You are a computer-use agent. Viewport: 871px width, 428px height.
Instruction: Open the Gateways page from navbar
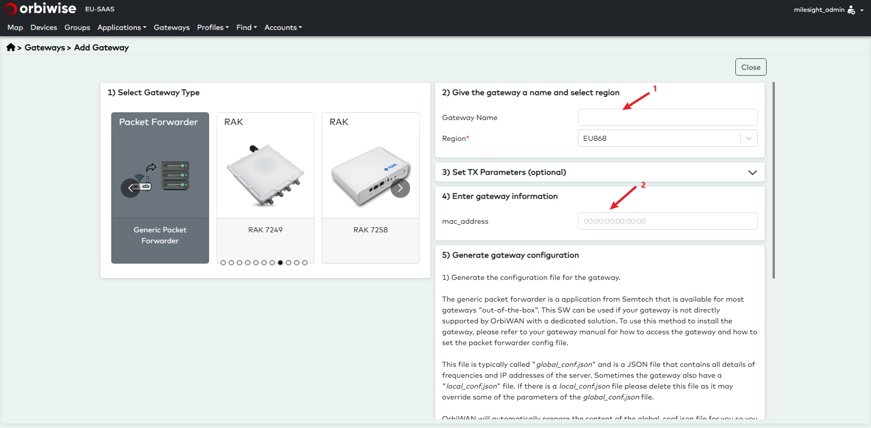(x=171, y=28)
